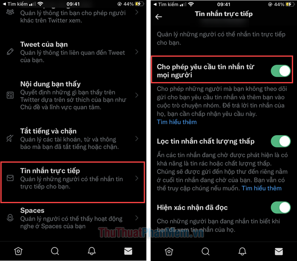Click Tìm hiểu thêm under message requests

[177, 122]
